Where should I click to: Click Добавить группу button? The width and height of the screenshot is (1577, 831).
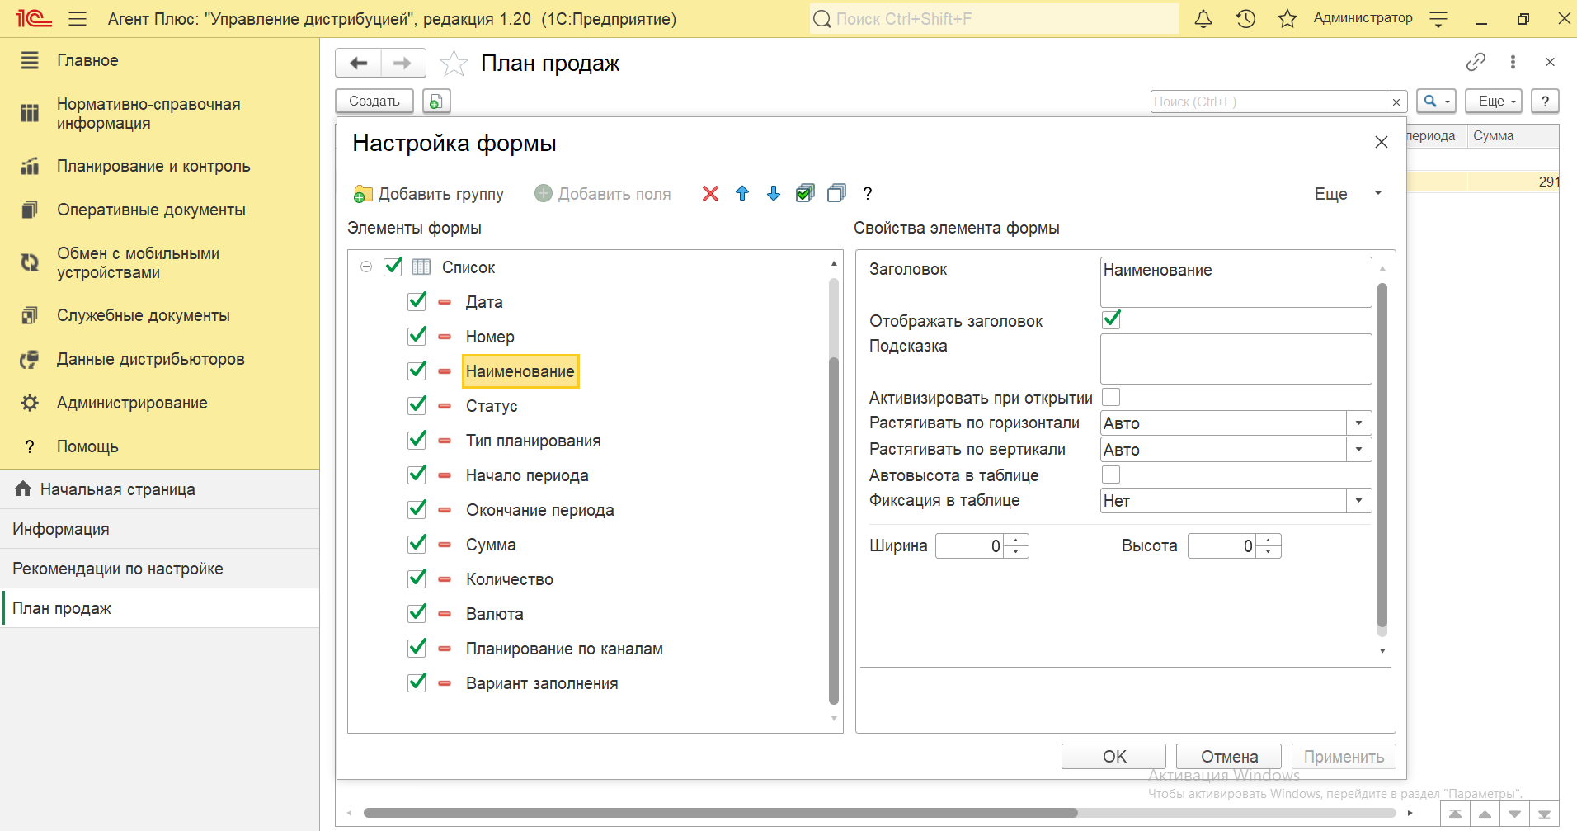(429, 194)
